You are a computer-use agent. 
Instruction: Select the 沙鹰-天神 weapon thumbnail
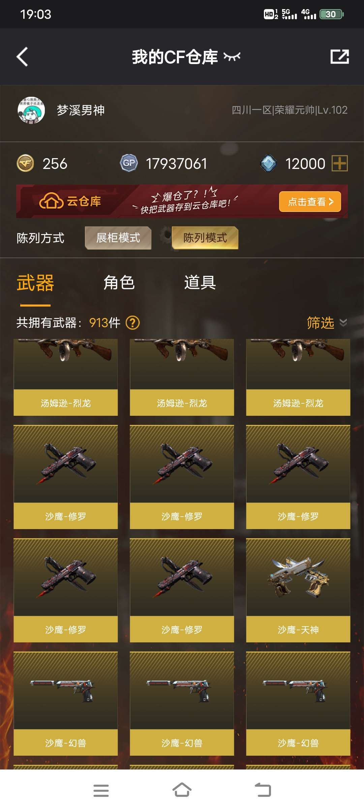point(298,590)
